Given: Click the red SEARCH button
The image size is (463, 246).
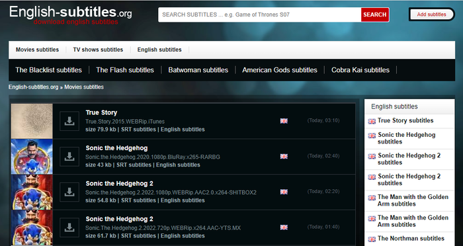Looking at the screenshot, I should point(375,15).
